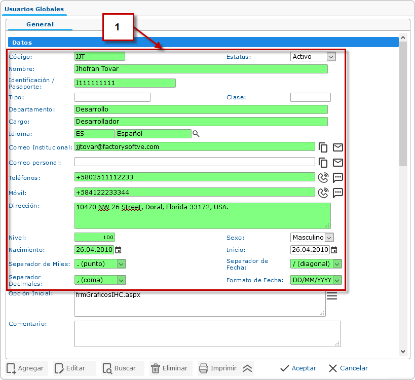Screen dimensions: 415x380
Task: Open the Nacimiento calendar date picker
Action: pos(118,250)
